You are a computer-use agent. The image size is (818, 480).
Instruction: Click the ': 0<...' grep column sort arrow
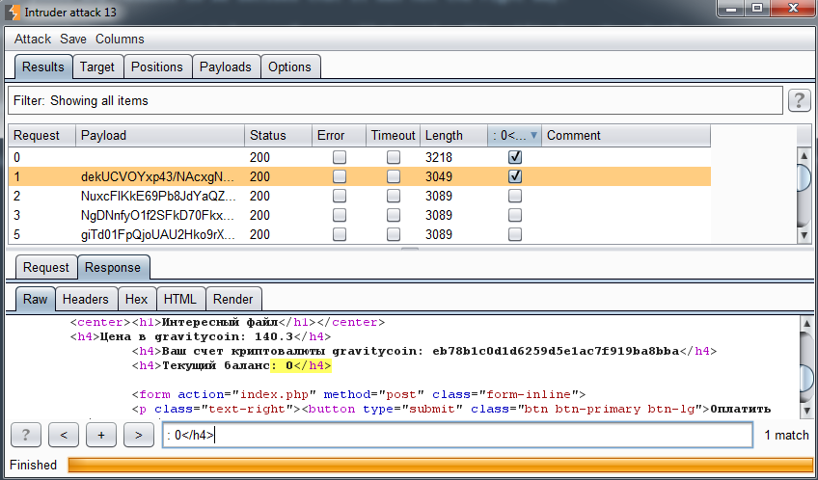tap(533, 136)
